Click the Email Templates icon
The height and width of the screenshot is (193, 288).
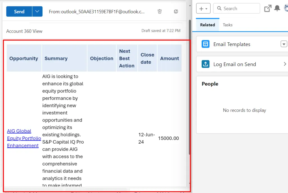click(x=206, y=44)
